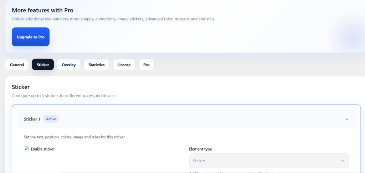The image size is (365, 173).
Task: Open the License tab
Action: click(124, 65)
